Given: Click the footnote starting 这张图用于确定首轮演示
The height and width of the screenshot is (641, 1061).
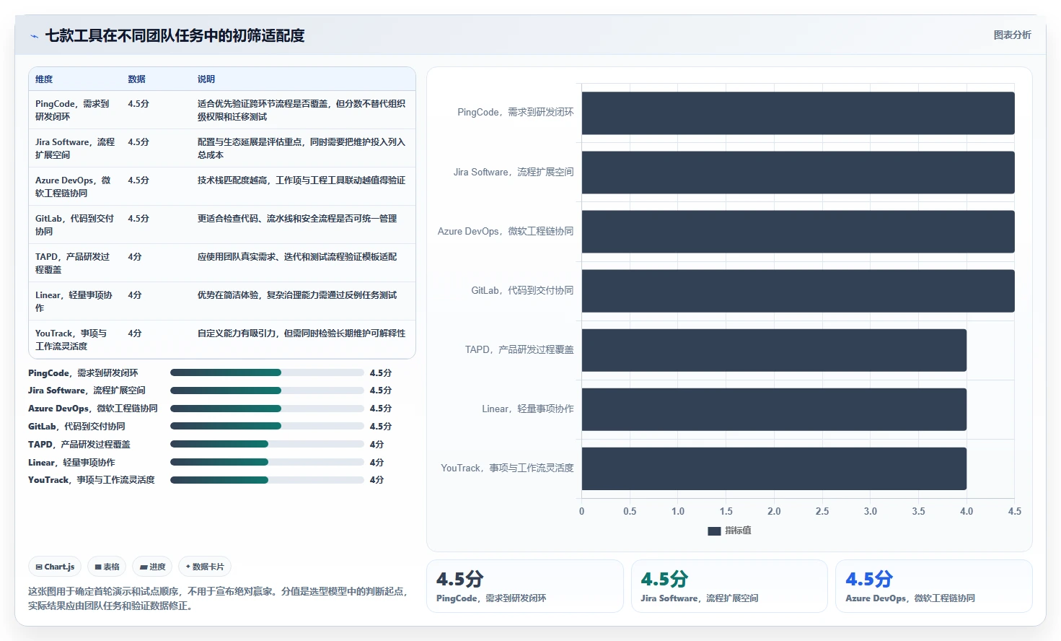Looking at the screenshot, I should [219, 598].
